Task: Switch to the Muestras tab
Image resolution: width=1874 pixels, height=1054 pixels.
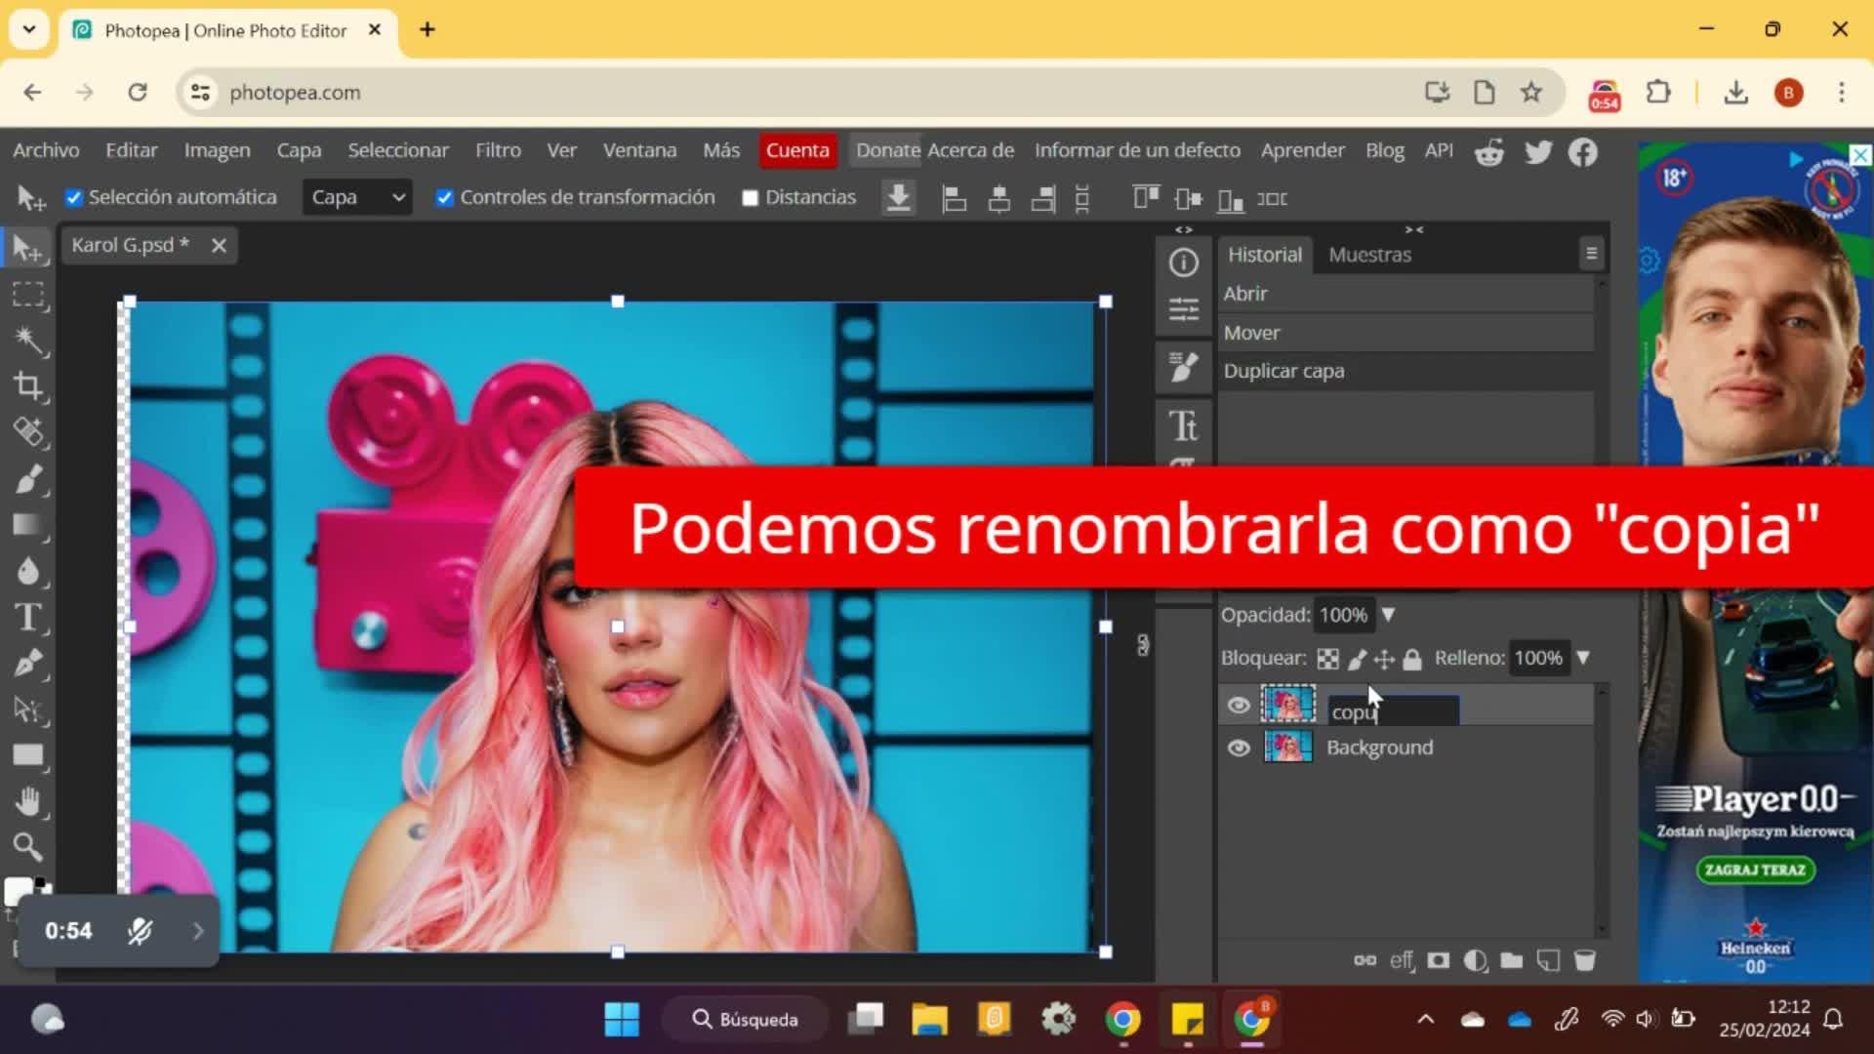Action: (x=1369, y=255)
